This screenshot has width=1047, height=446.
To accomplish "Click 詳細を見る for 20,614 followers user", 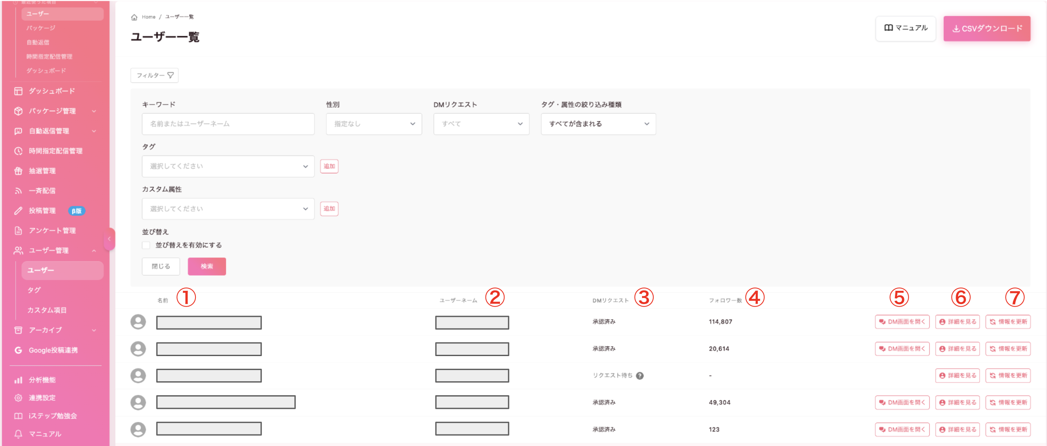I will 957,349.
